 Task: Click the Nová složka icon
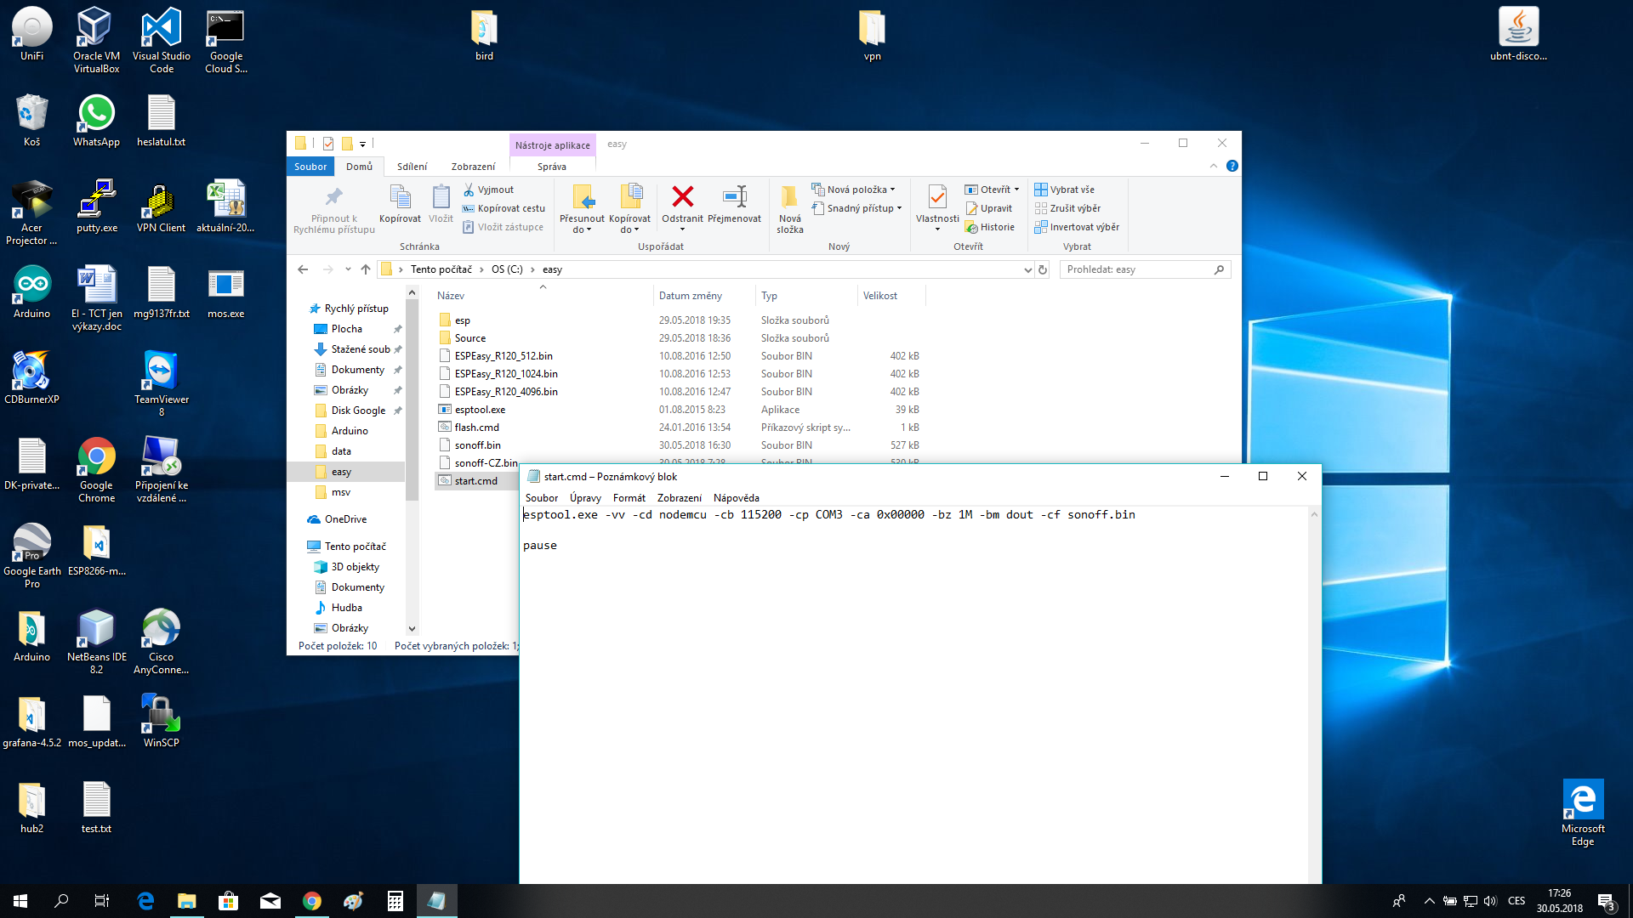coord(789,197)
